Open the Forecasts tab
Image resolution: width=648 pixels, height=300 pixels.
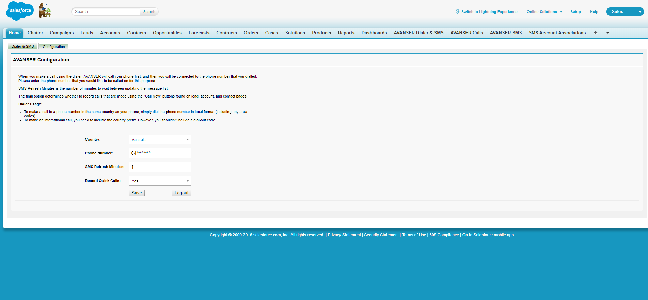pyautogui.click(x=199, y=33)
